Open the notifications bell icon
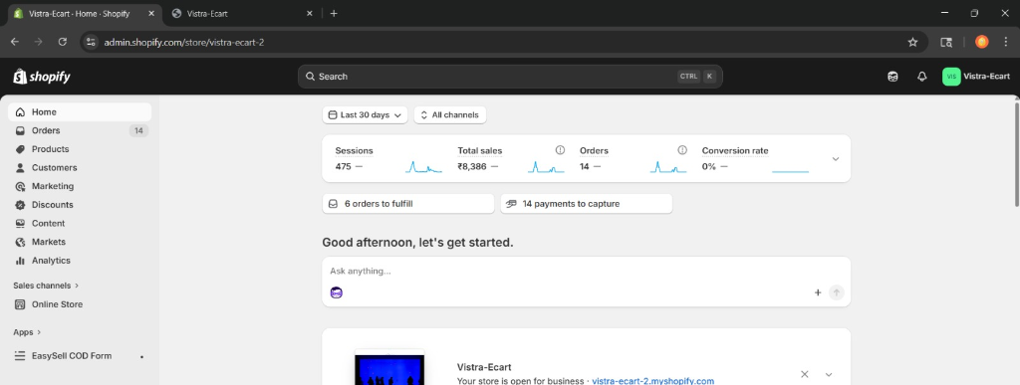The height and width of the screenshot is (385, 1020). coord(921,77)
